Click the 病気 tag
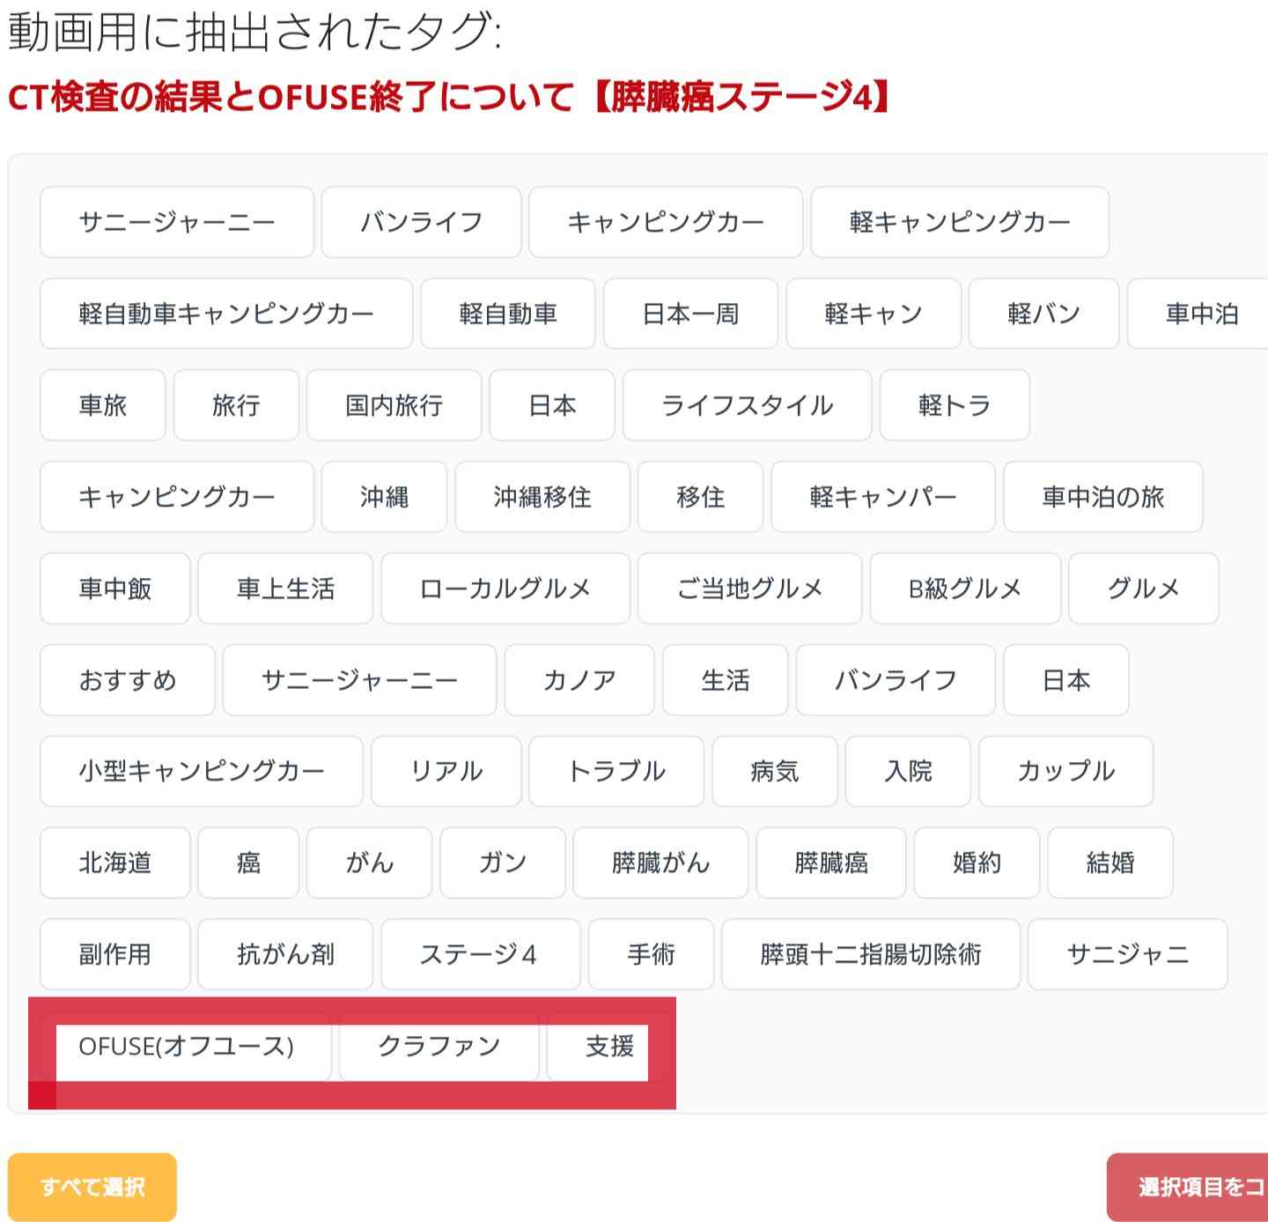The height and width of the screenshot is (1222, 1268). pos(775,772)
